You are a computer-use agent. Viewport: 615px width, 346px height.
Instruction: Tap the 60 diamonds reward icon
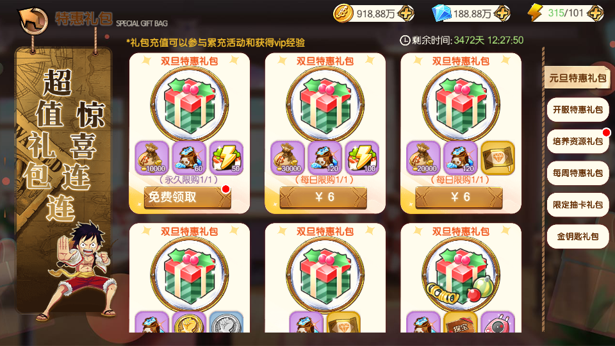click(189, 158)
